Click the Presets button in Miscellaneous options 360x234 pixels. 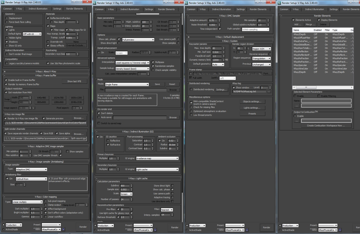coord(252,114)
